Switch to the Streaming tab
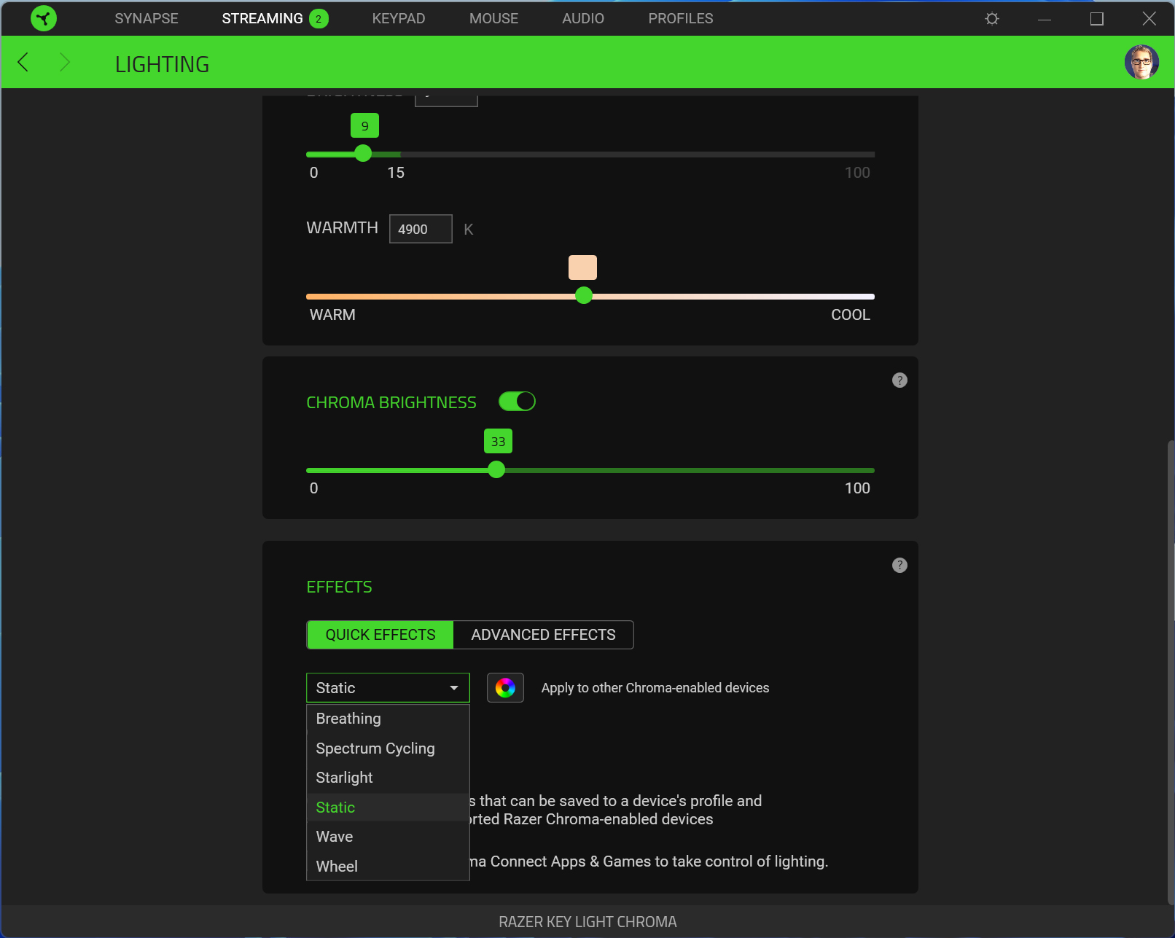 pos(262,19)
